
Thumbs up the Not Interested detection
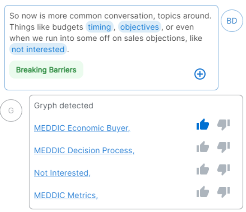[203, 169]
